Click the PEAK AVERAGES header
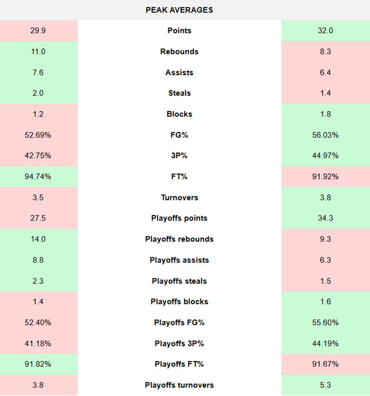The width and height of the screenshot is (370, 396). pyautogui.click(x=179, y=10)
